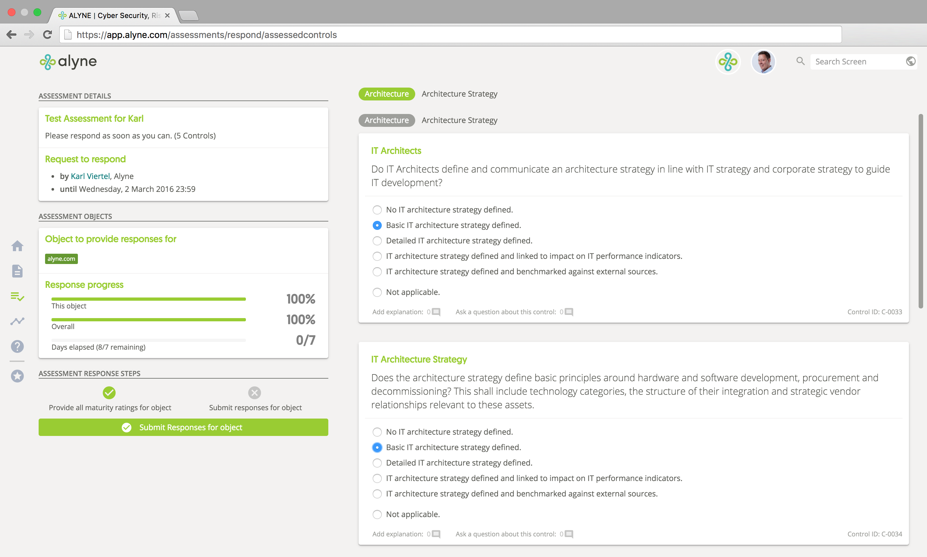Open the Home sidebar icon
This screenshot has height=557, width=927.
[x=17, y=246]
